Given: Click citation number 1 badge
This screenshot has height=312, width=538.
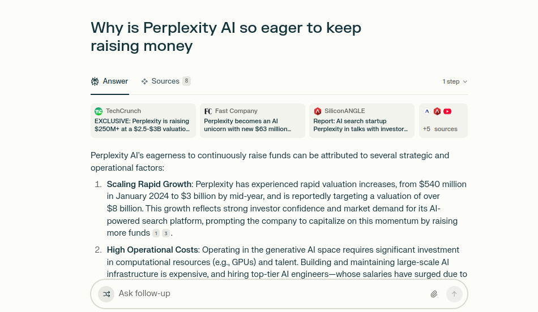Looking at the screenshot, I should (156, 233).
